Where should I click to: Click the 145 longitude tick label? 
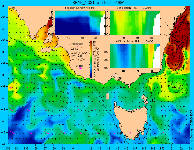pos(117,148)
